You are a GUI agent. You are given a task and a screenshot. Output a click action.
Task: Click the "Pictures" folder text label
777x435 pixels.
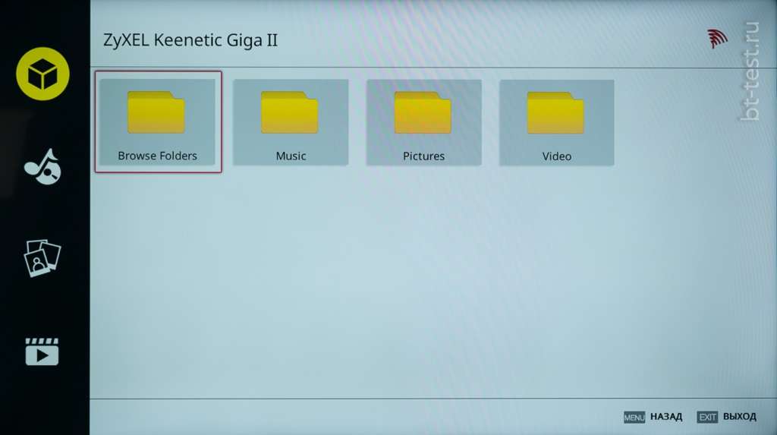(x=423, y=156)
